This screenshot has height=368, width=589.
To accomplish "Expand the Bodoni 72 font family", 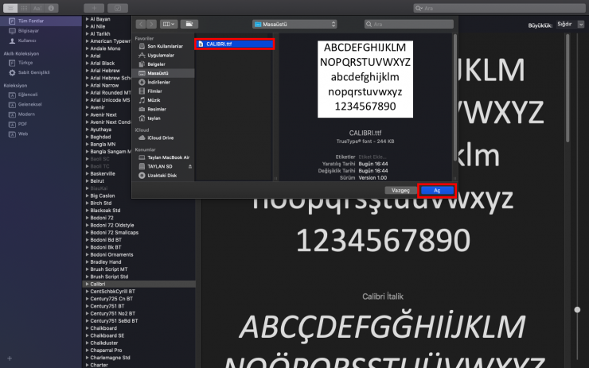I will [87, 218].
